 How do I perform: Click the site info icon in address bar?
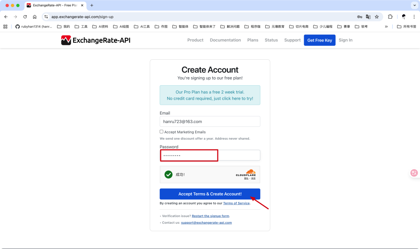[x=46, y=17]
